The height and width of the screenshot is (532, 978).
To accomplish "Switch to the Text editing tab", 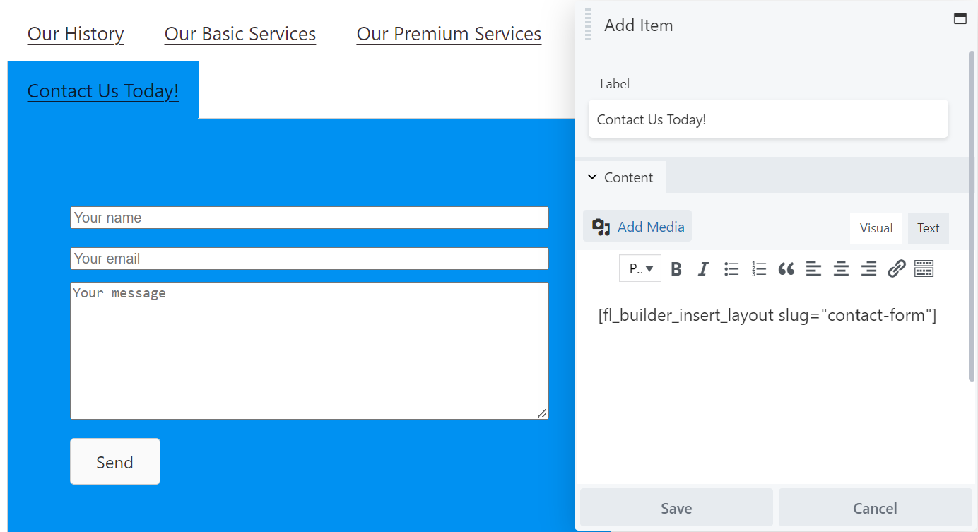I will click(x=928, y=227).
